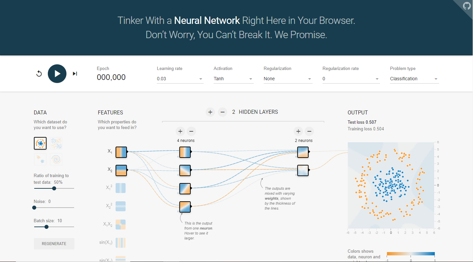Remove a hidden layer with the minus icon
This screenshot has width=473, height=262.
pos(223,112)
